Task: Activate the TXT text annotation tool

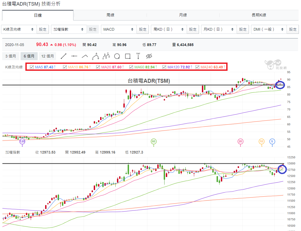Action: (138, 56)
